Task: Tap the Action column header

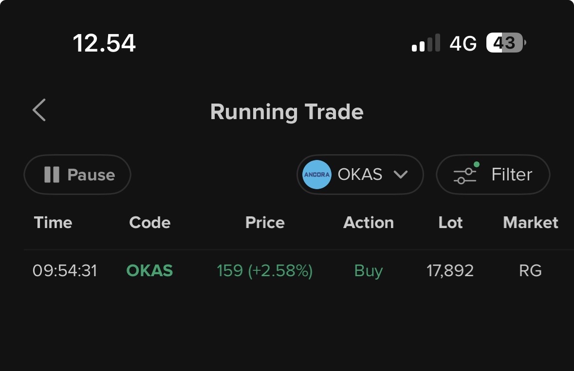Action: [x=369, y=223]
